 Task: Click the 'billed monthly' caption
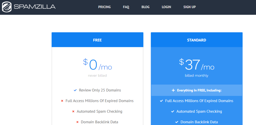196,76
